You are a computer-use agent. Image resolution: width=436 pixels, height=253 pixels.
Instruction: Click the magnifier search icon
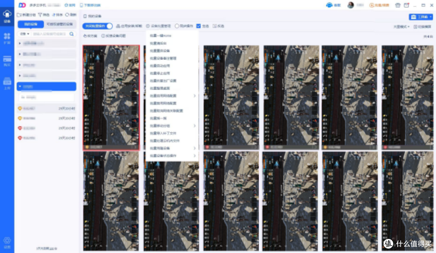pyautogui.click(x=71, y=34)
